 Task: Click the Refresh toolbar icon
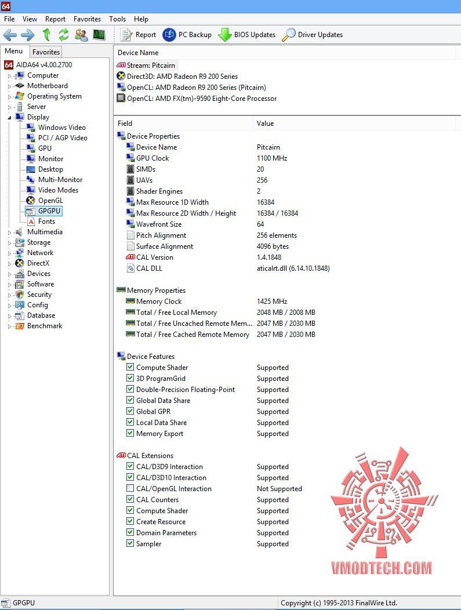click(63, 35)
